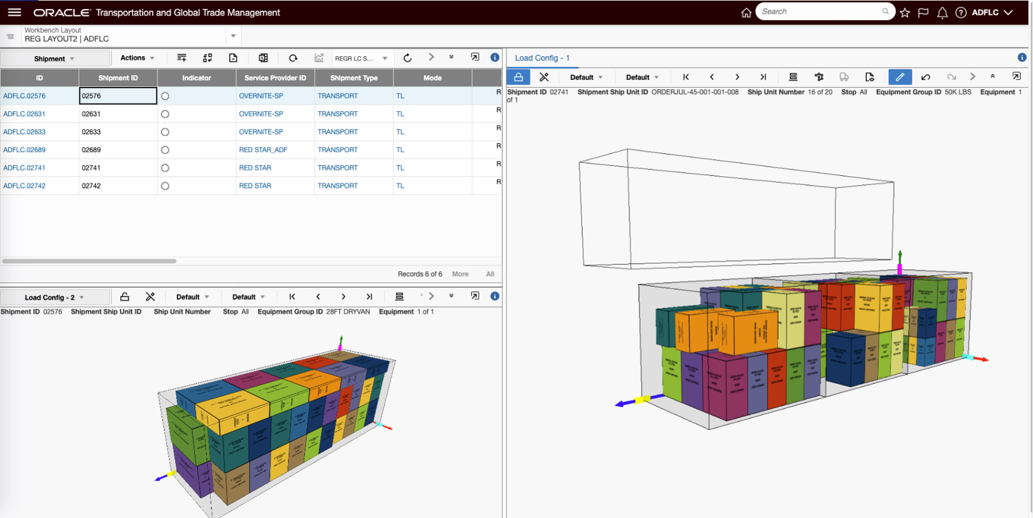Go to the Oracle home page icon
Screen dimensions: 1033x518
coord(746,12)
